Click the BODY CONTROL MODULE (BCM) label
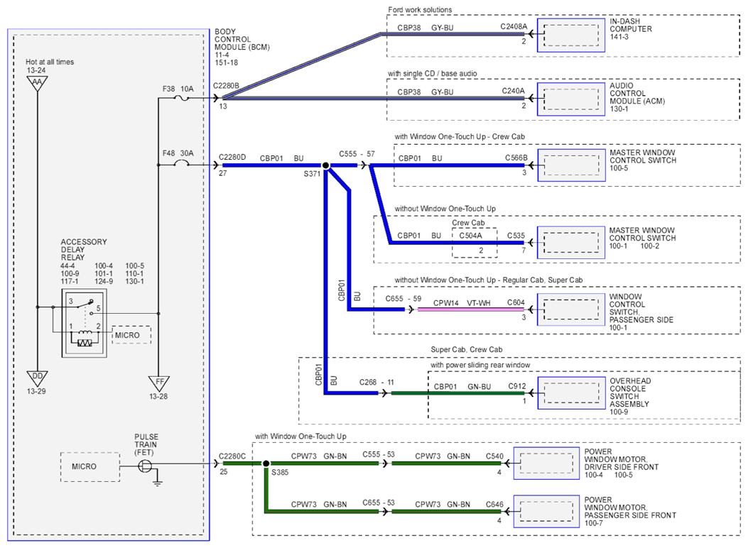The width and height of the screenshot is (748, 548). (x=242, y=40)
